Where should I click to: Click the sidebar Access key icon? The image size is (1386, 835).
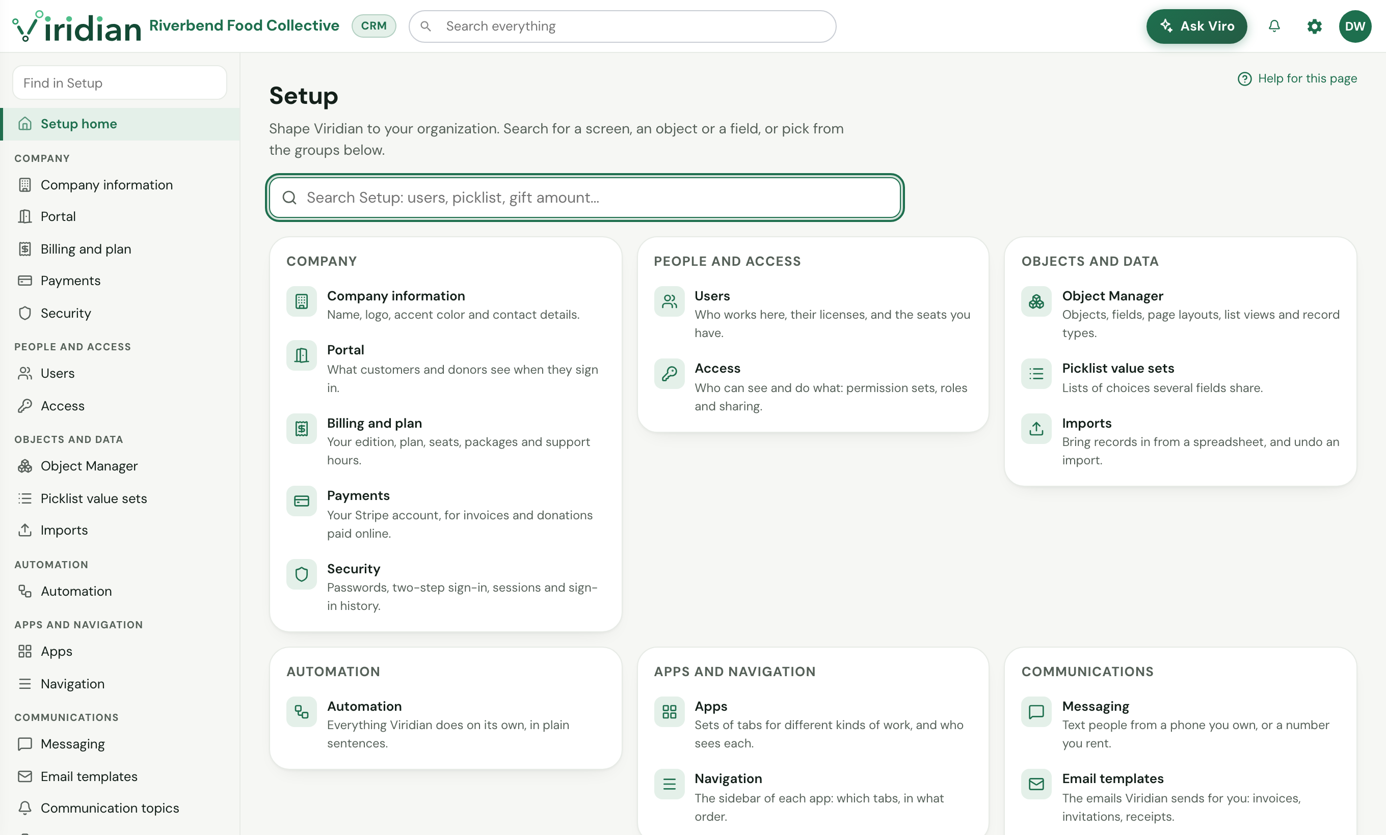coord(25,406)
